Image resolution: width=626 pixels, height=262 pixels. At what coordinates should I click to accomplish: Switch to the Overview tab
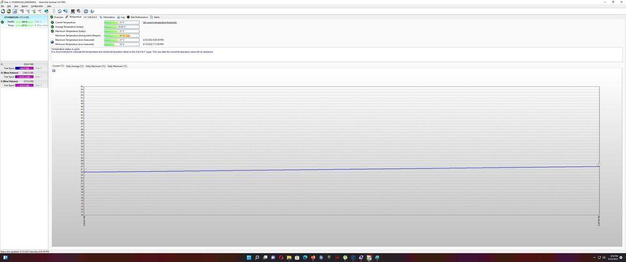[x=57, y=17]
